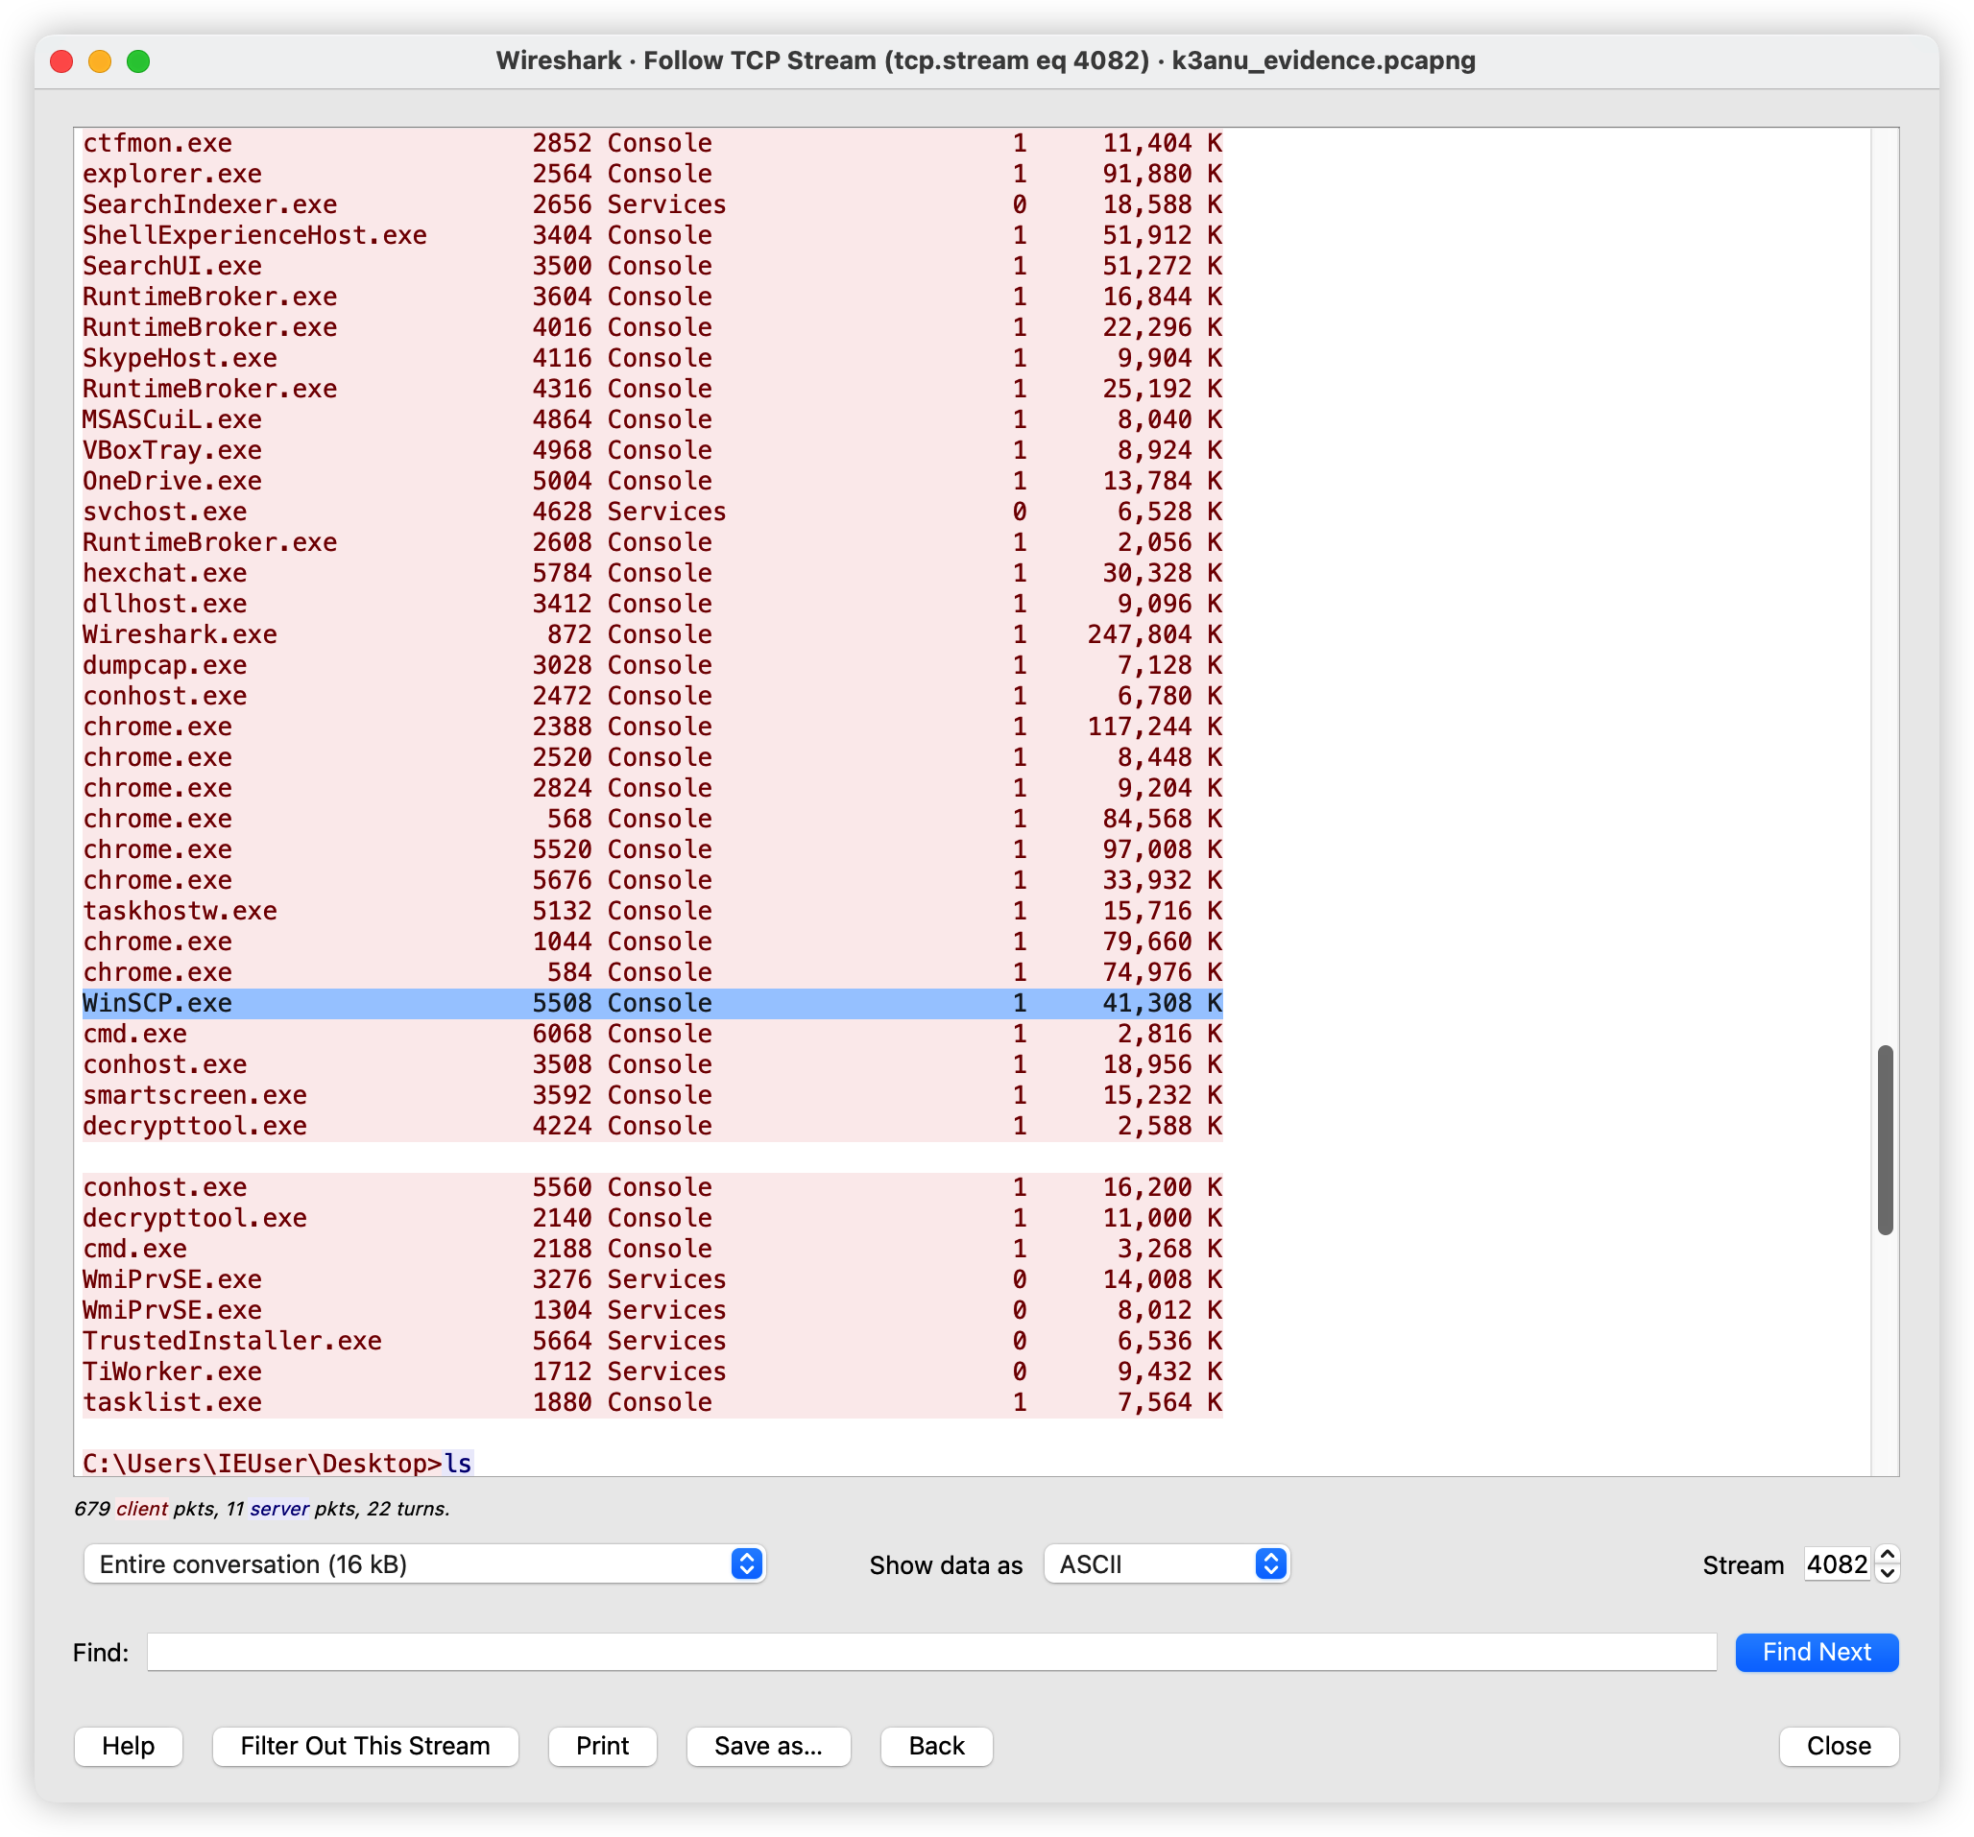Click the smartscreen.exe process line
This screenshot has height=1837, width=1974.
coord(652,1096)
